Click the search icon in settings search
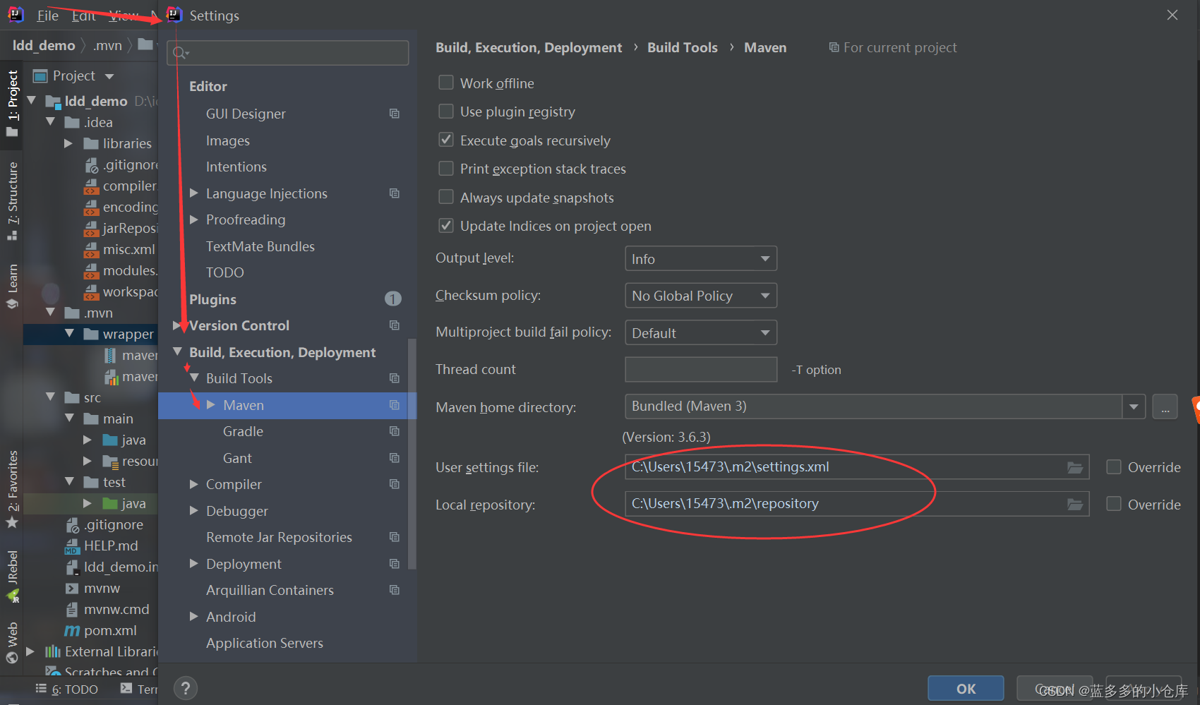Screen dimensions: 1200x705 pos(180,53)
